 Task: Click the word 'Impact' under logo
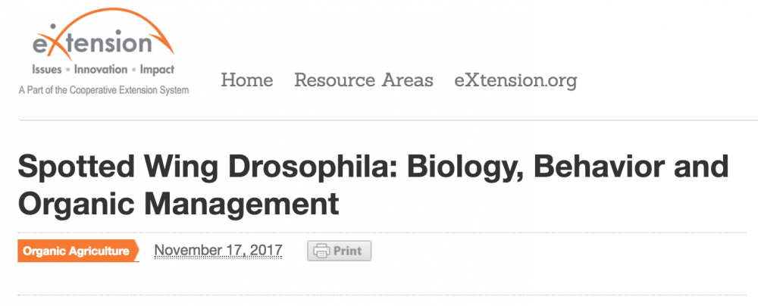[x=157, y=70]
